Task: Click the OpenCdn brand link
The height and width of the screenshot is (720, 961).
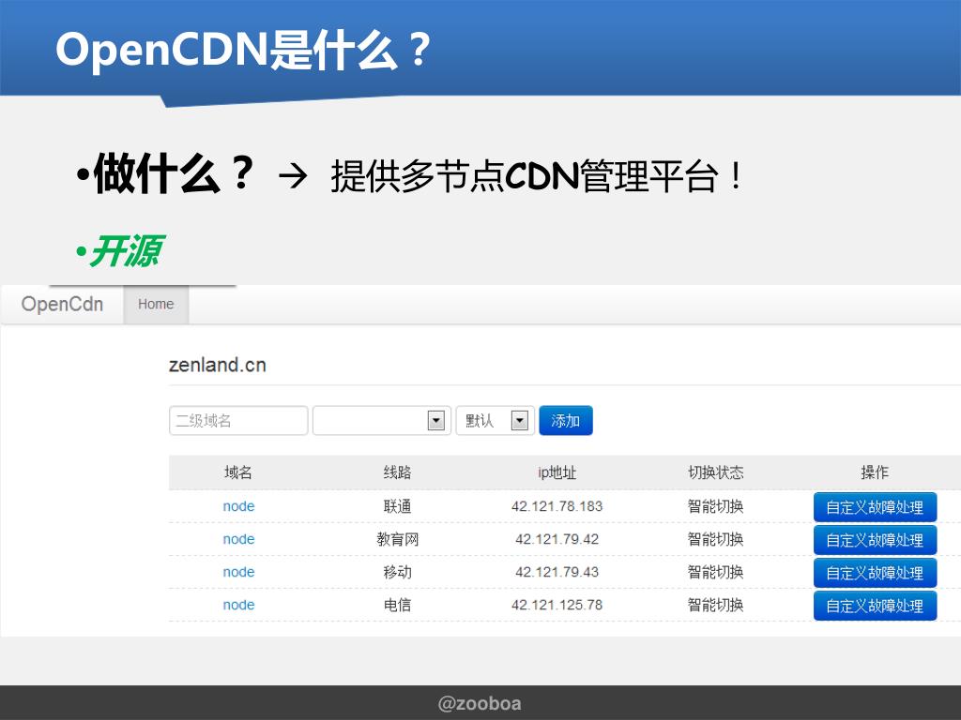Action: point(62,305)
